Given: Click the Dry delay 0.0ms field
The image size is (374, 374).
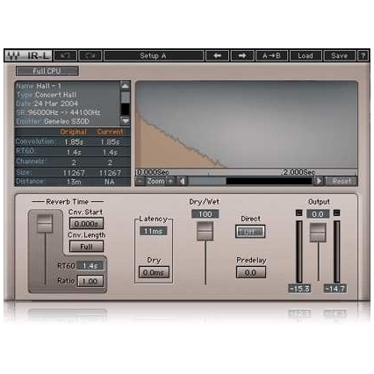Looking at the screenshot, I should [x=154, y=273].
